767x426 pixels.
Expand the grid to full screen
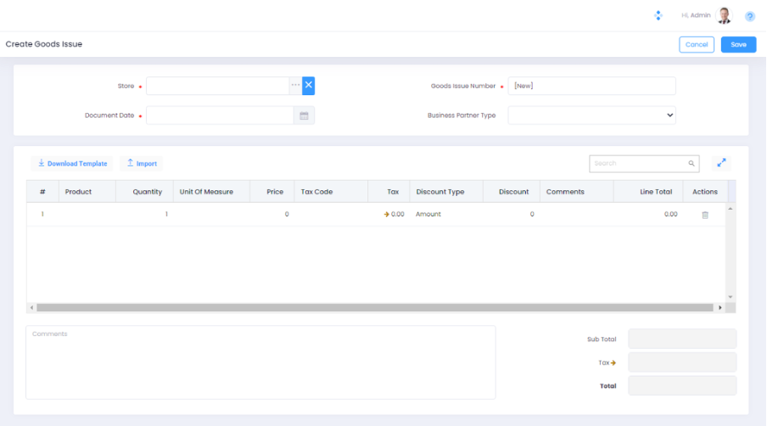coord(721,163)
